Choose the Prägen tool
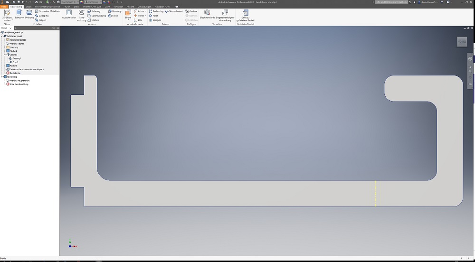Image resolution: width=475 pixels, height=262 pixels. point(40,20)
